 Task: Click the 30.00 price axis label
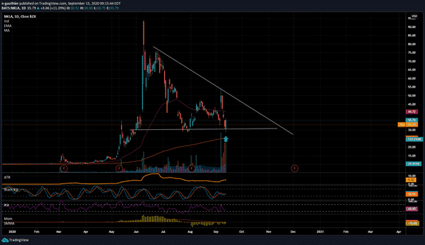coord(411,130)
